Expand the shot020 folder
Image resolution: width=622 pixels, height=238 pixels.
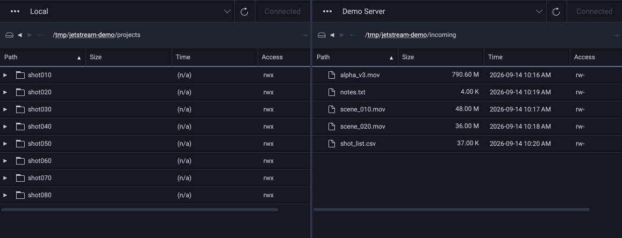coord(5,92)
